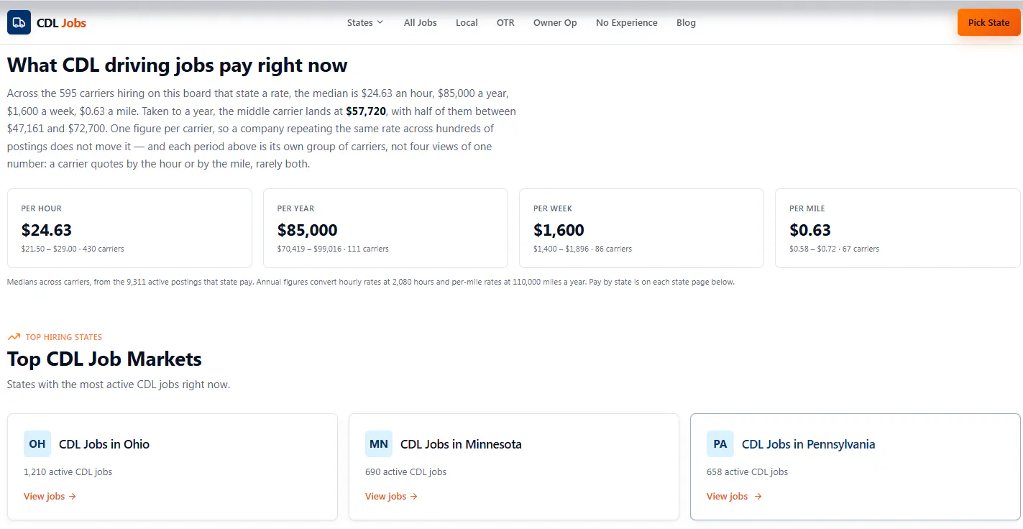Click View jobs under the Minnesota card

coord(391,496)
